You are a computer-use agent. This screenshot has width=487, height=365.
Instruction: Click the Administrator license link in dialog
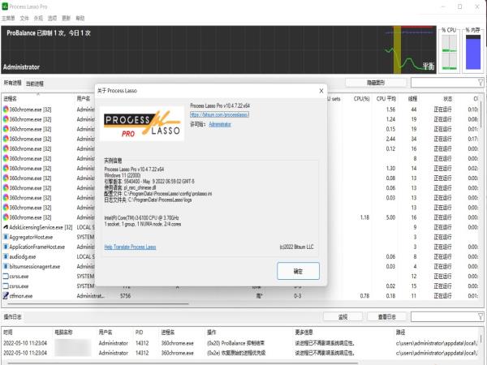220,124
